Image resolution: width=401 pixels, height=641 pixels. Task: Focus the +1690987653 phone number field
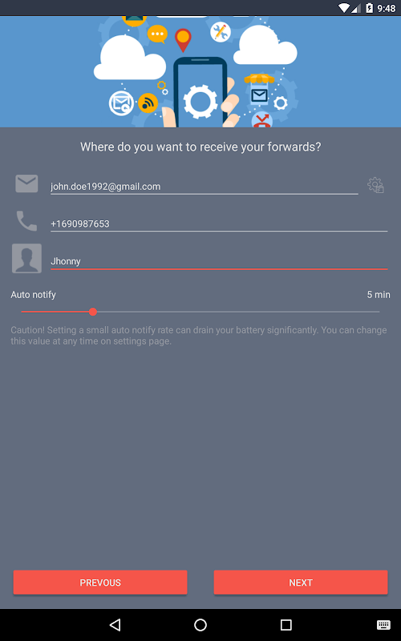(x=219, y=224)
